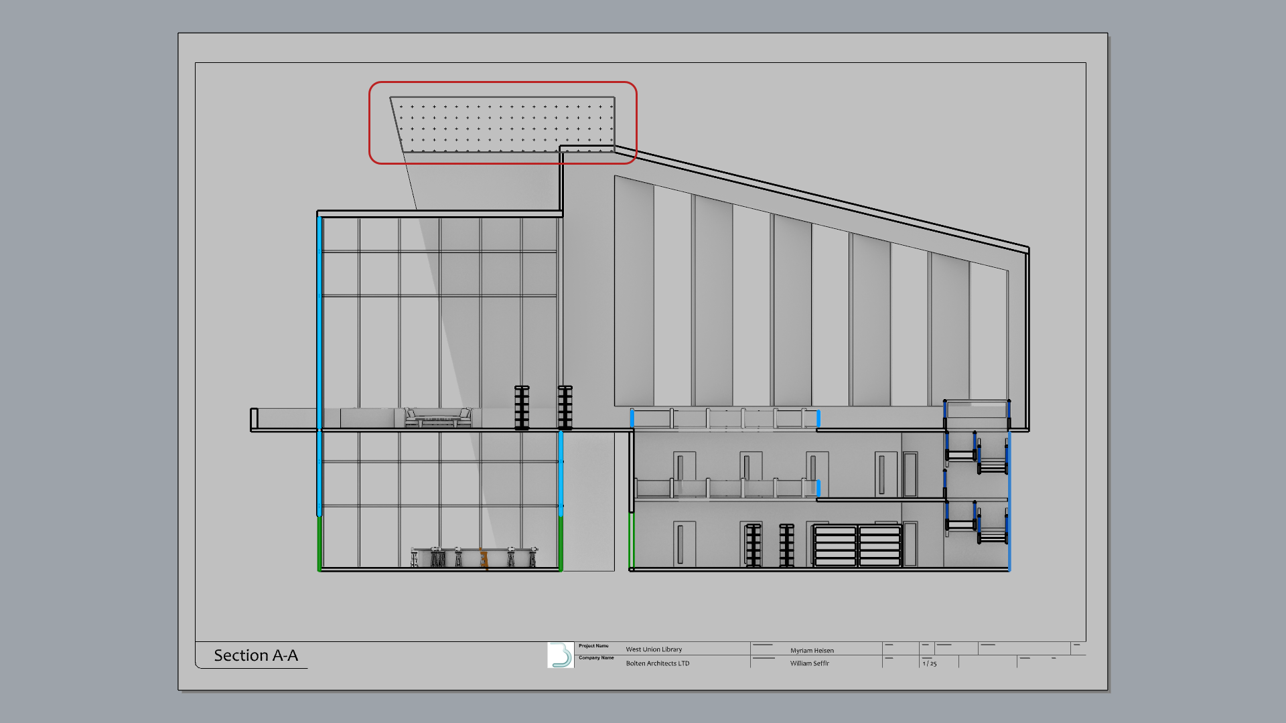Click the Company Name label

(596, 657)
